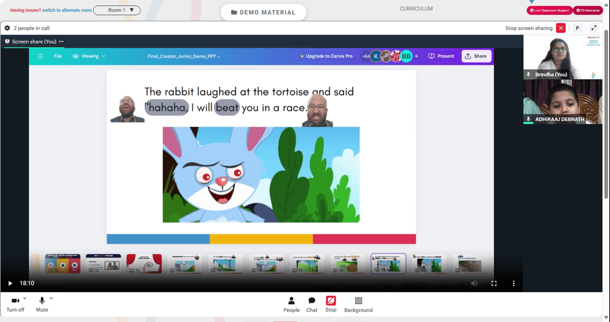Image resolution: width=610 pixels, height=322 pixels.
Task: Select slide thumbnail 75
Action: coord(226,263)
